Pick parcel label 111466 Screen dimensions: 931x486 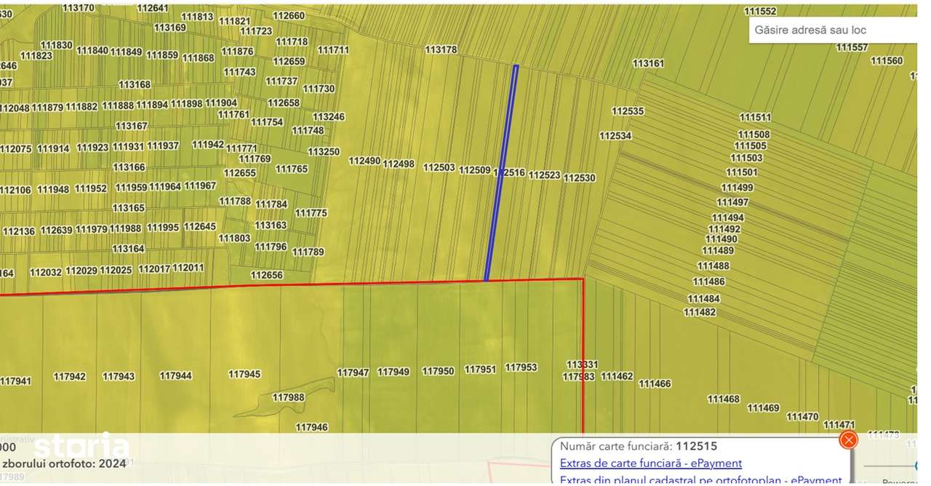coord(655,383)
